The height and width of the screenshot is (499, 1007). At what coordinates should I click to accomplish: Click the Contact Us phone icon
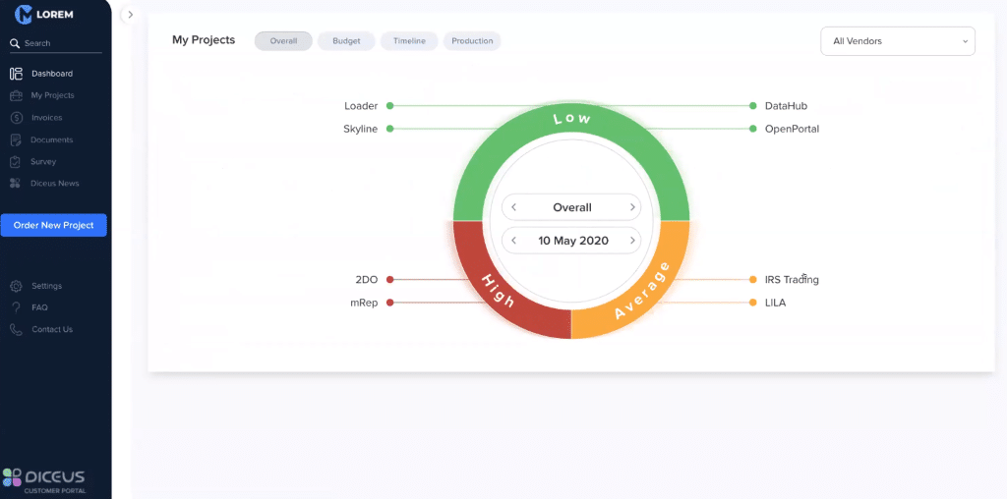[16, 330]
